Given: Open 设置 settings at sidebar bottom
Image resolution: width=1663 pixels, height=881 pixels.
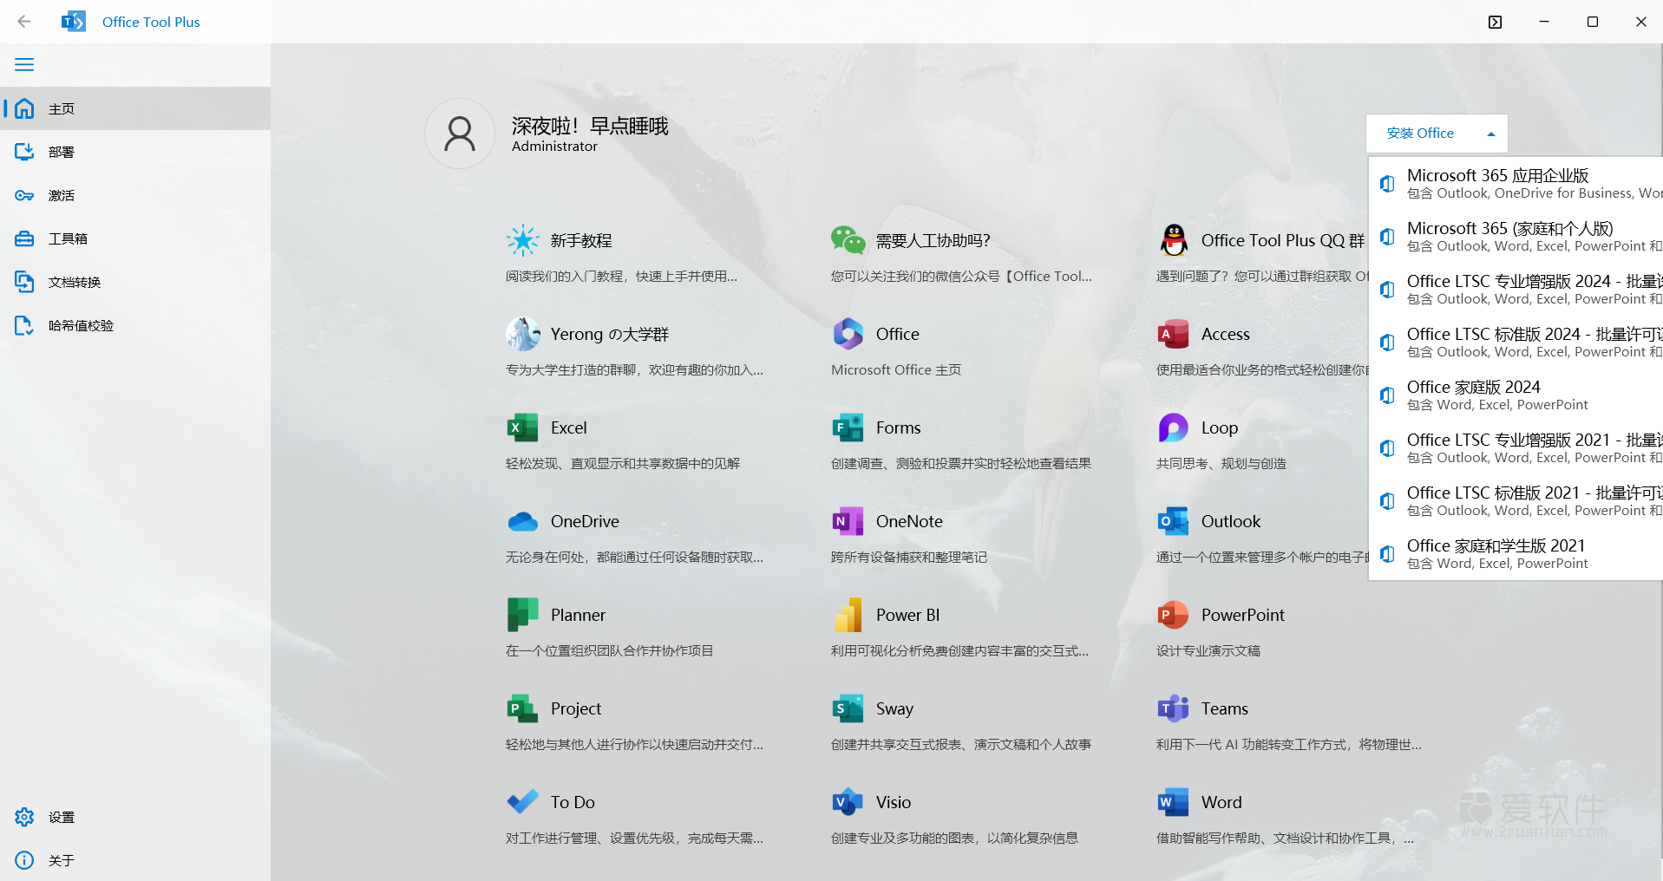Looking at the screenshot, I should (135, 817).
